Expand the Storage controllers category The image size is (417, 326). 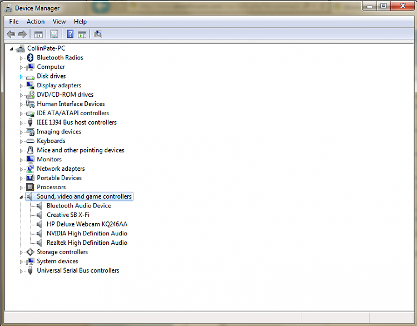click(x=21, y=253)
